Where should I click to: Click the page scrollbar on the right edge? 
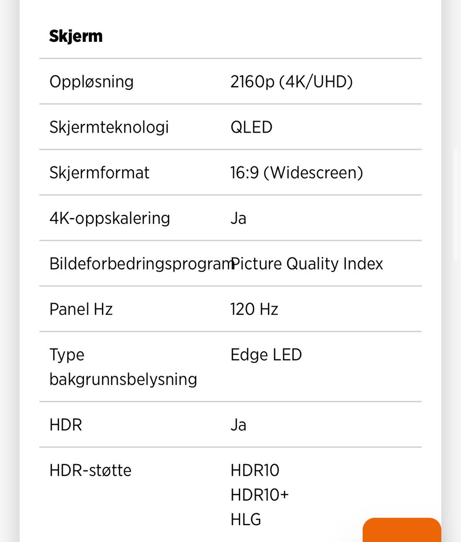point(455,204)
